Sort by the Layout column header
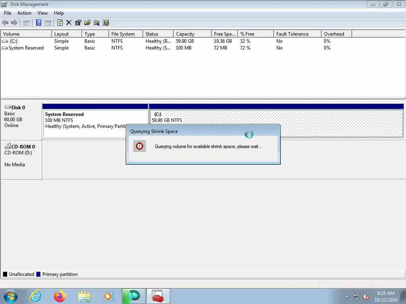This screenshot has height=304, width=406. (x=67, y=34)
